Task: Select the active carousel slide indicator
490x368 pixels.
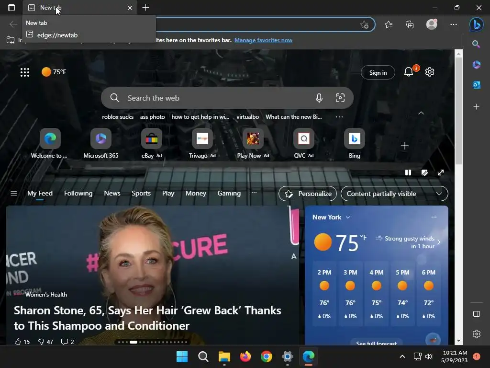Action: coord(134,342)
